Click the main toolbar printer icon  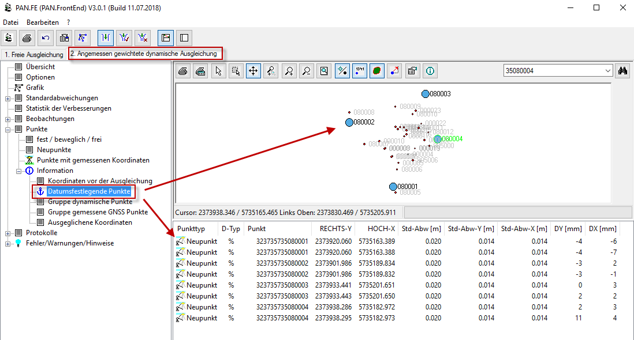click(27, 38)
